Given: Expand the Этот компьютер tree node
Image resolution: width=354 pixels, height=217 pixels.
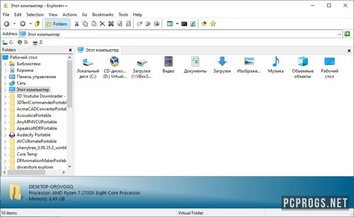Looking at the screenshot, I should (5, 90).
